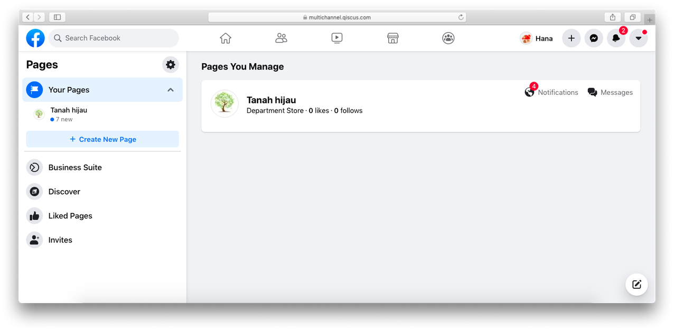
Task: View Invites from the sidebar
Action: click(60, 240)
